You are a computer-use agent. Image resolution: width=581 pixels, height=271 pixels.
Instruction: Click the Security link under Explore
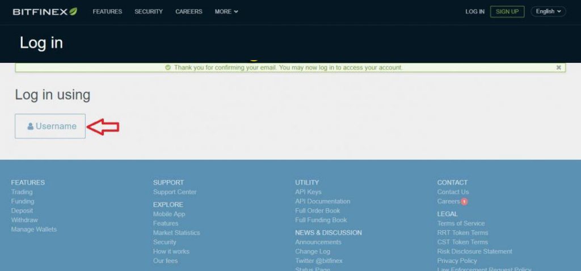pos(165,242)
